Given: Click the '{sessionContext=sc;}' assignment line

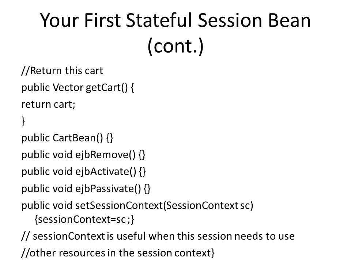Looking at the screenshot, I should [x=84, y=220].
